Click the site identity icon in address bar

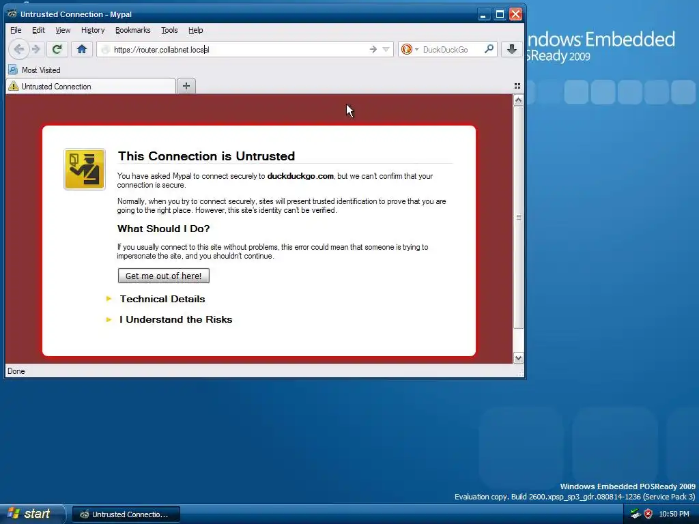click(105, 49)
